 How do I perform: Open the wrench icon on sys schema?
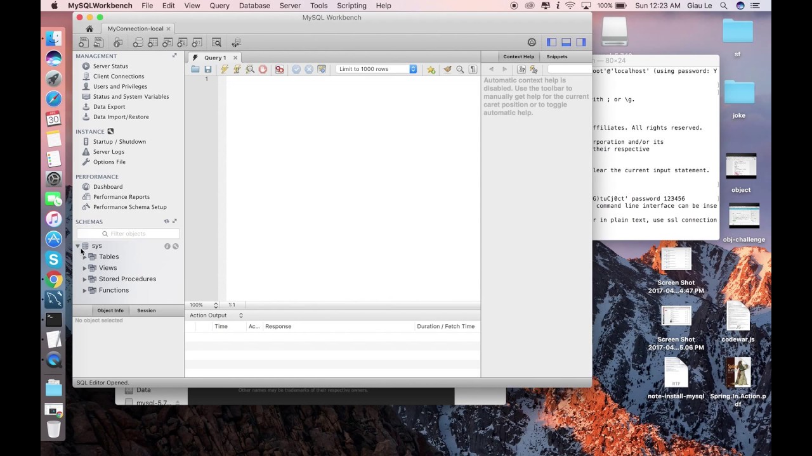point(176,246)
